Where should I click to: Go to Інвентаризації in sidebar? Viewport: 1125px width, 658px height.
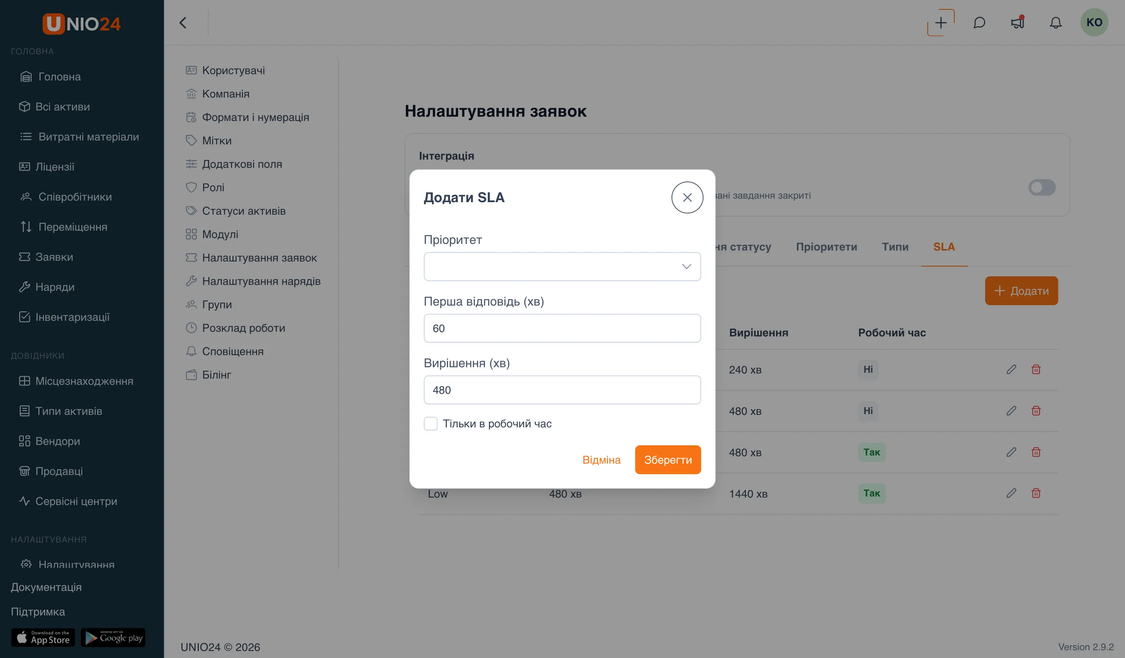pyautogui.click(x=64, y=317)
